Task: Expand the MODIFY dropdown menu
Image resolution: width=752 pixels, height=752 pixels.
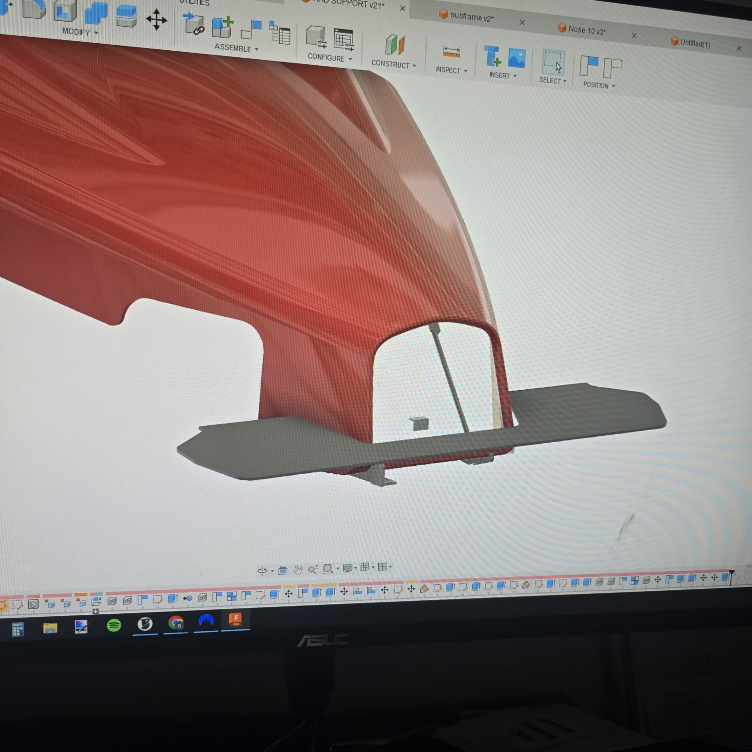Action: 80,32
